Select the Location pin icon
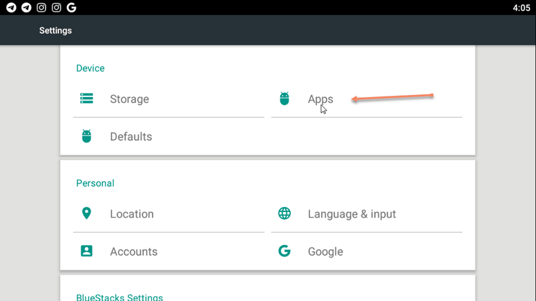Image resolution: width=536 pixels, height=301 pixels. [87, 213]
